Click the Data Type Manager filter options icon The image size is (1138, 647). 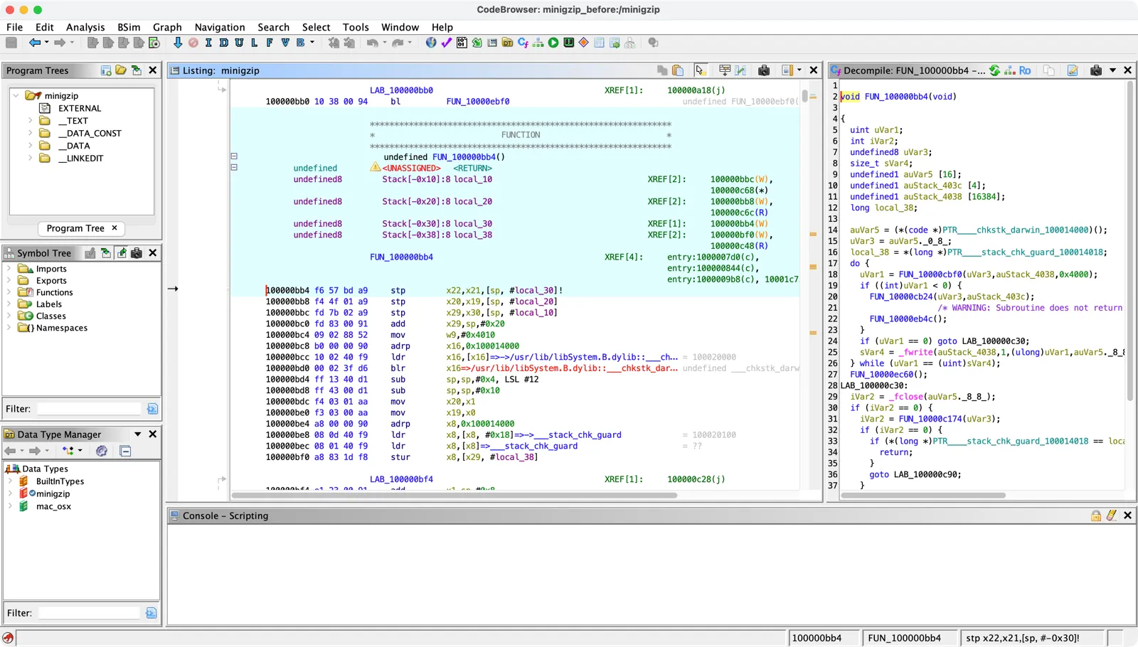click(151, 613)
